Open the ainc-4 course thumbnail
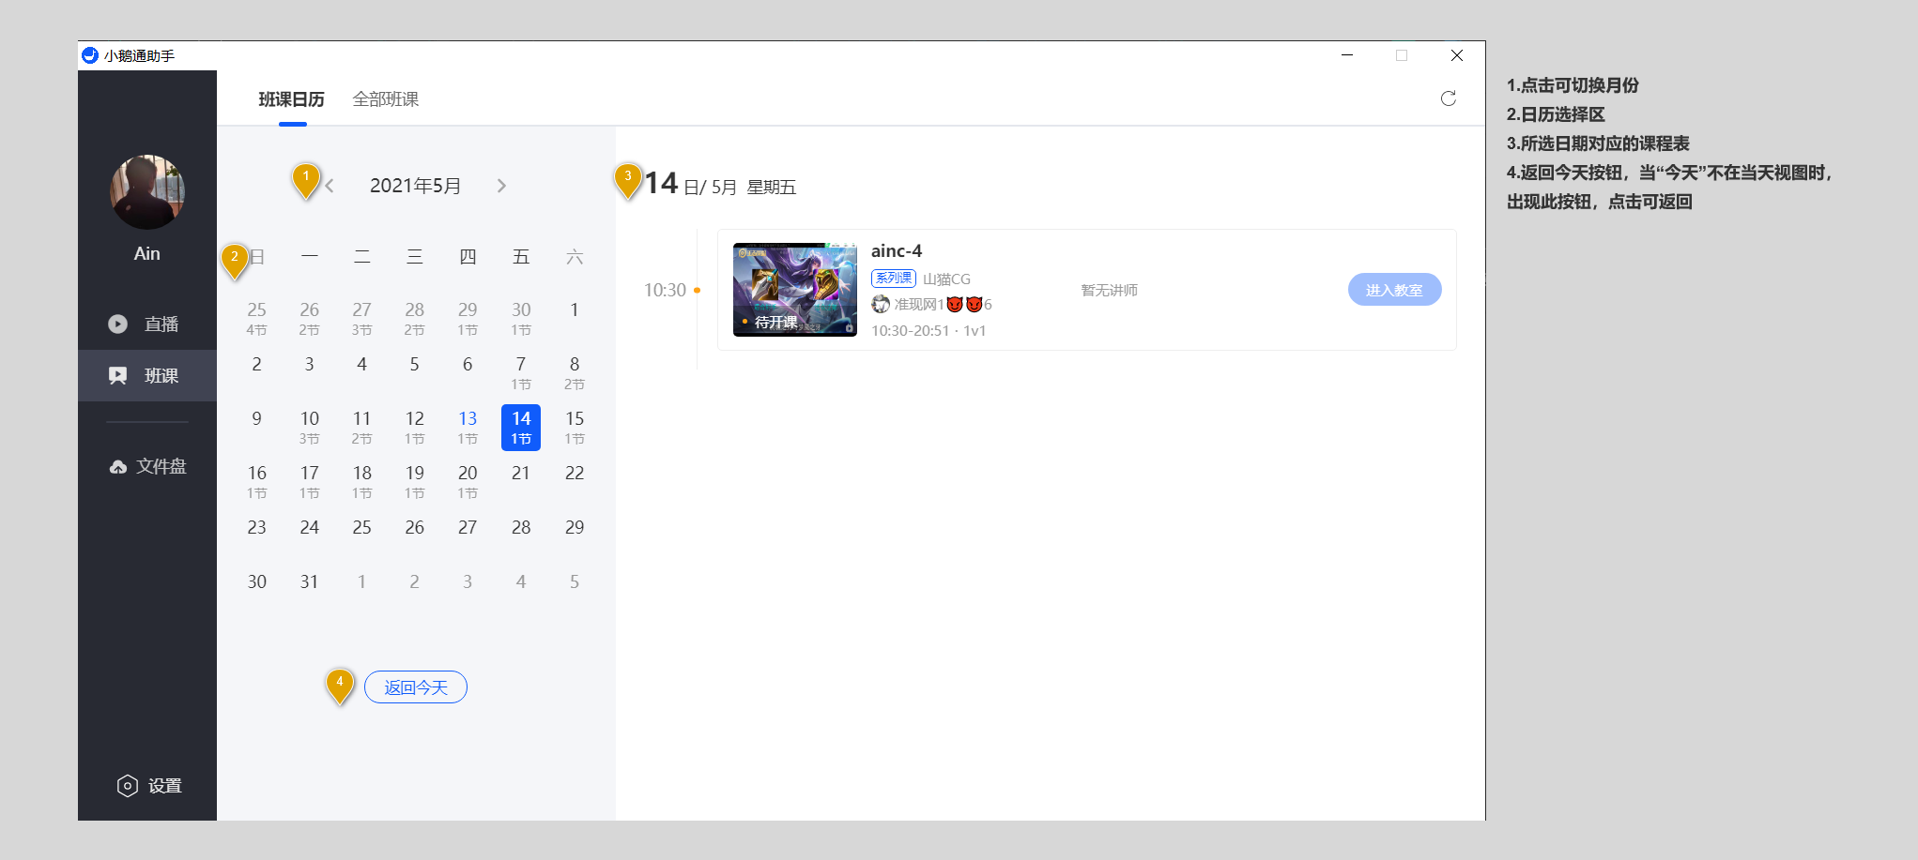The height and width of the screenshot is (860, 1918). point(794,290)
